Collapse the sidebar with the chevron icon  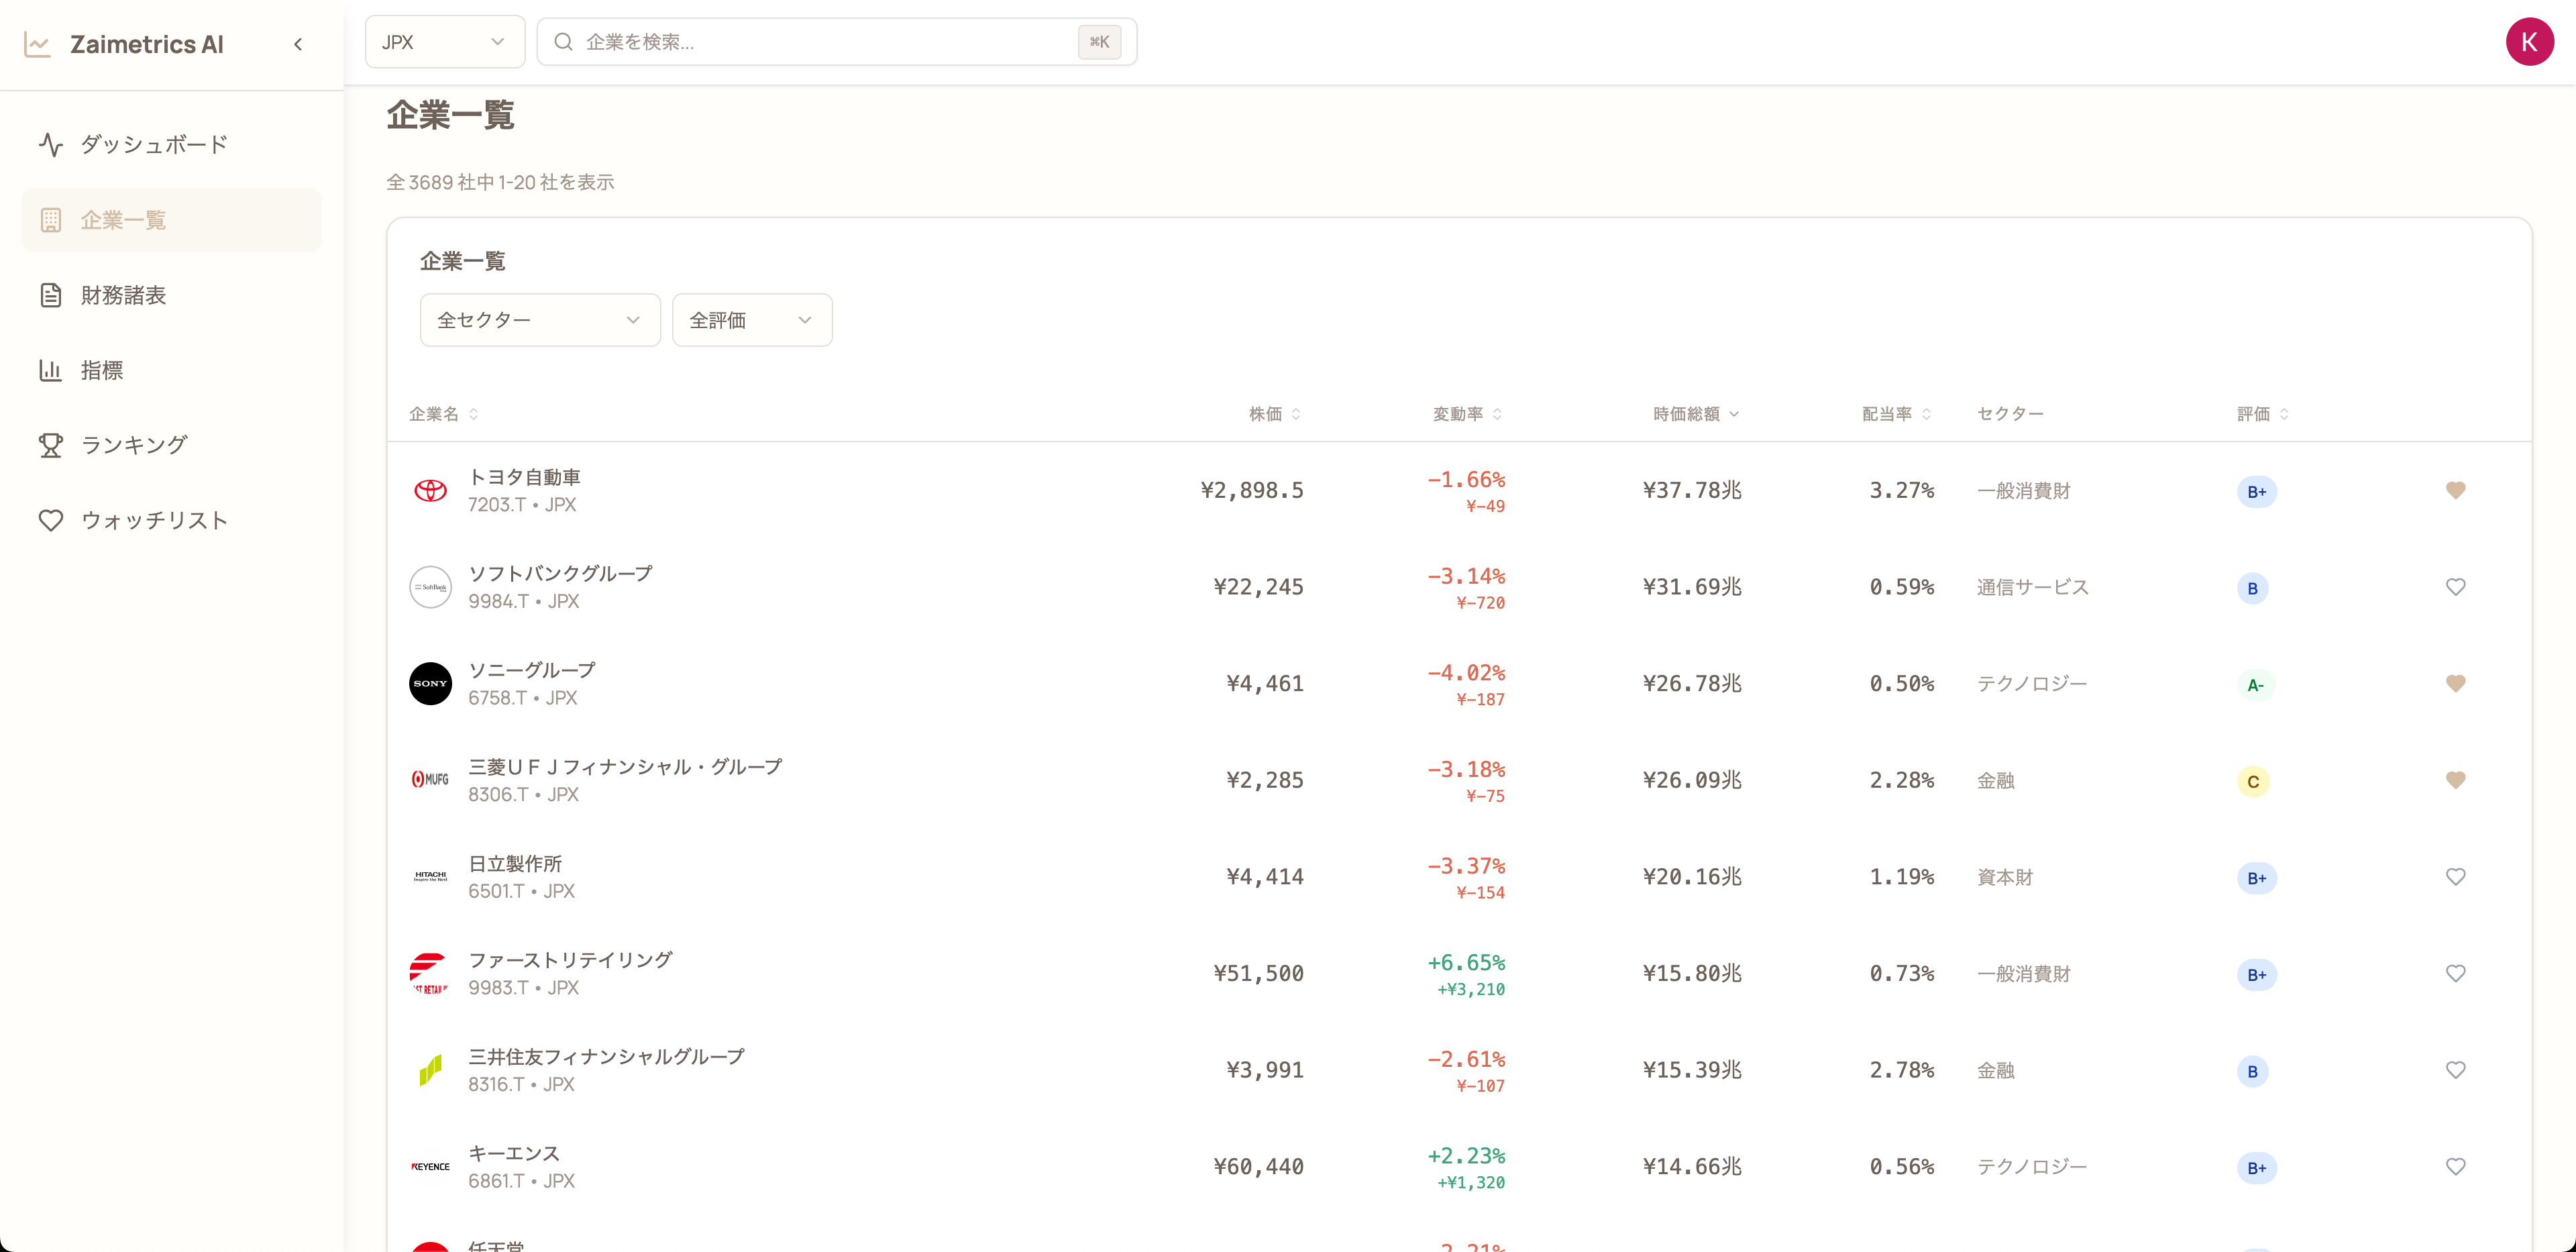point(298,44)
